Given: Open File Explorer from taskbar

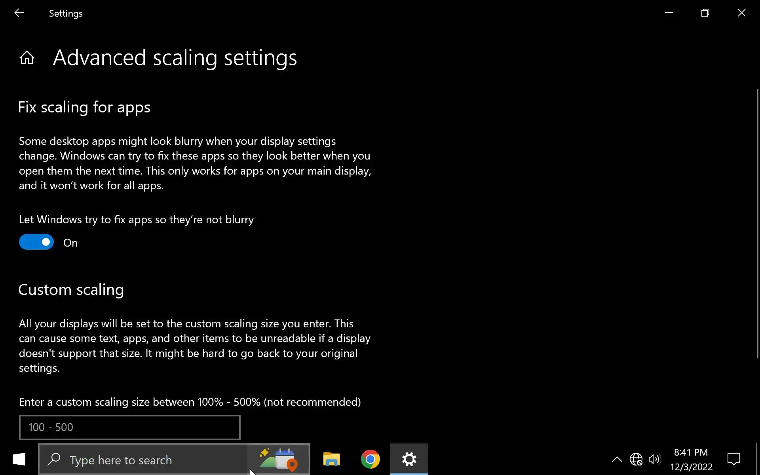Looking at the screenshot, I should [x=331, y=459].
